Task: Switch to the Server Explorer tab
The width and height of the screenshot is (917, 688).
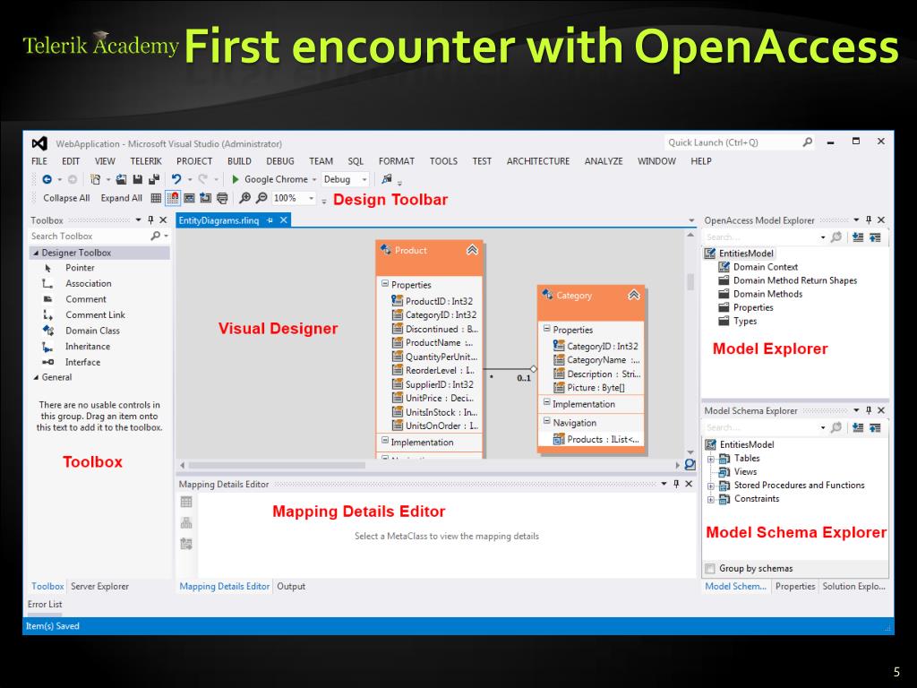Action: (x=99, y=586)
